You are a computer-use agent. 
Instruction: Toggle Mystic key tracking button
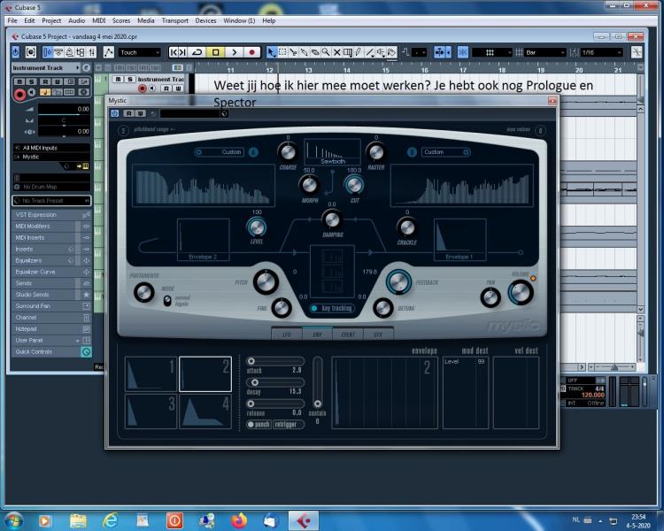point(332,308)
